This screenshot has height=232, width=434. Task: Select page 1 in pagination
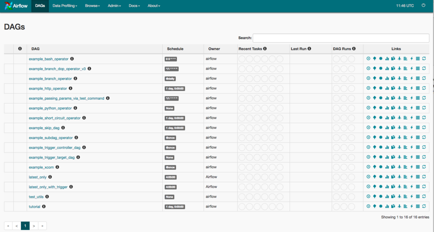tap(25, 226)
